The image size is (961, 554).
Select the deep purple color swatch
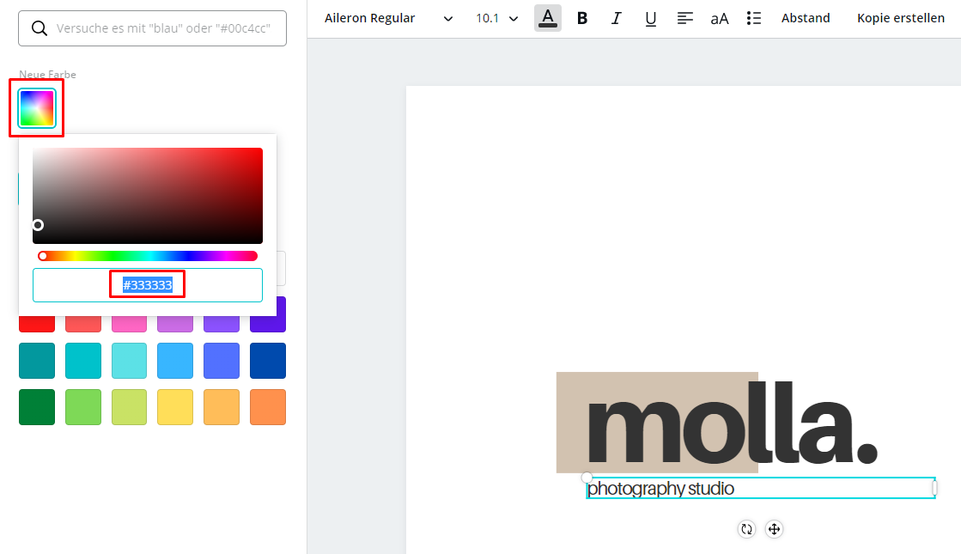click(268, 323)
